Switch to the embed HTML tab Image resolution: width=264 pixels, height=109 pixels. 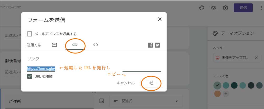point(96,45)
